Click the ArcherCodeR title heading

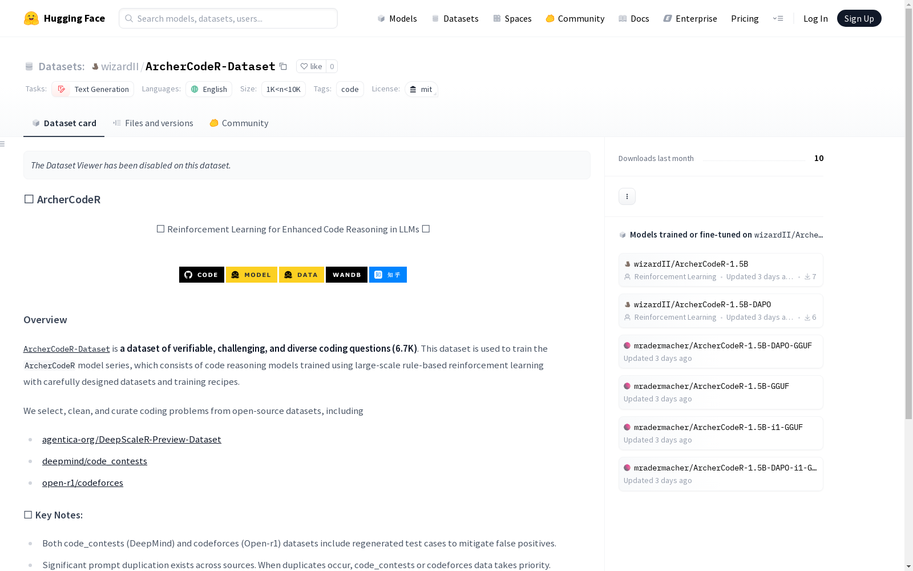62,199
